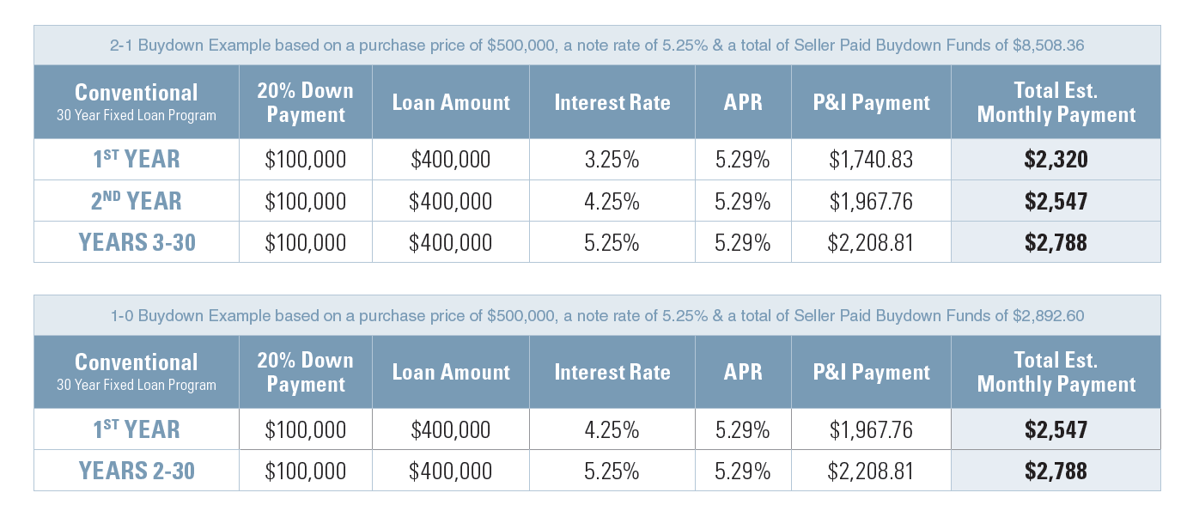The image size is (1193, 511).
Task: Click the 2ND YEAR row label
Action: tap(137, 201)
